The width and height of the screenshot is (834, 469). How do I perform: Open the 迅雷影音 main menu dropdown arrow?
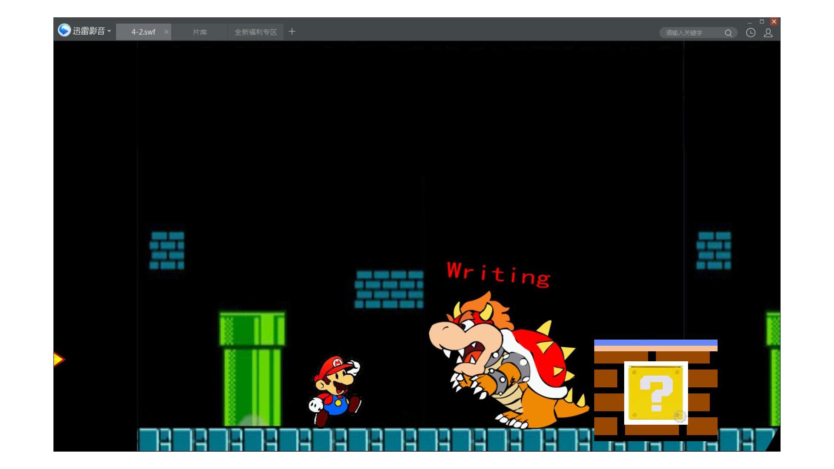pos(109,31)
